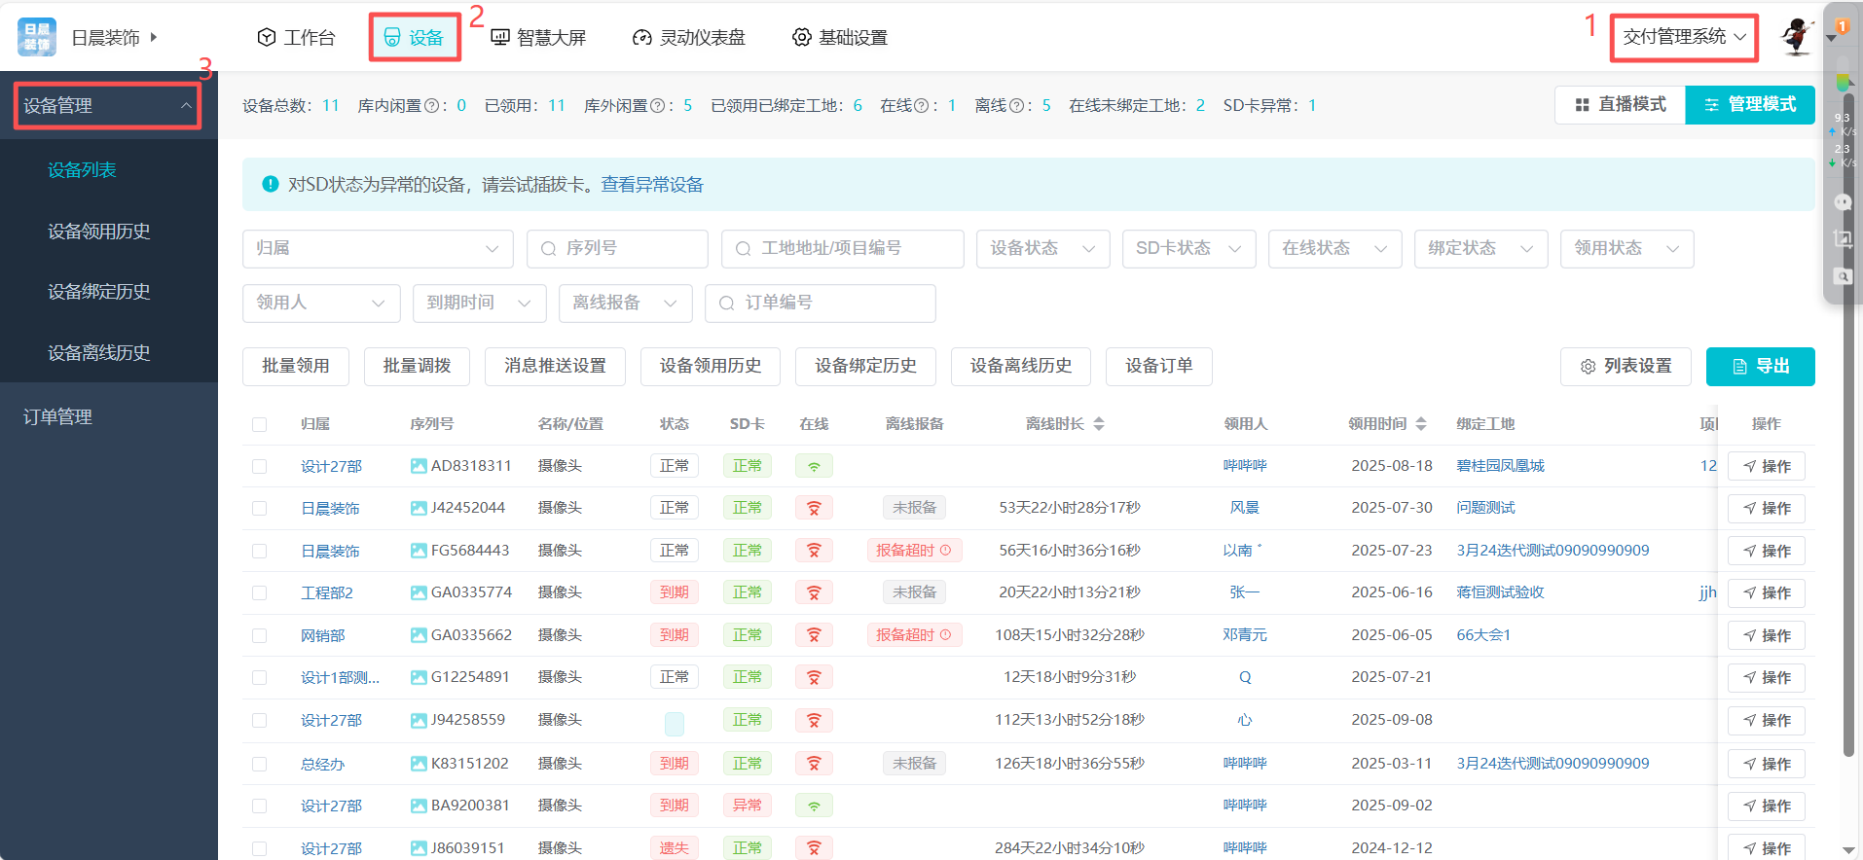Viewport: 1863px width, 860px height.
Task: Click the offline wifi icon for FG5684443
Action: click(x=814, y=551)
